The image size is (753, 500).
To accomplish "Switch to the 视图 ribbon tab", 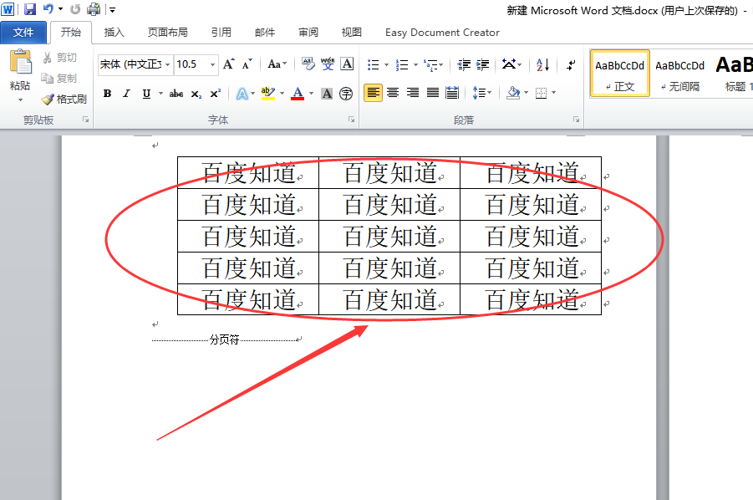I will pyautogui.click(x=352, y=32).
